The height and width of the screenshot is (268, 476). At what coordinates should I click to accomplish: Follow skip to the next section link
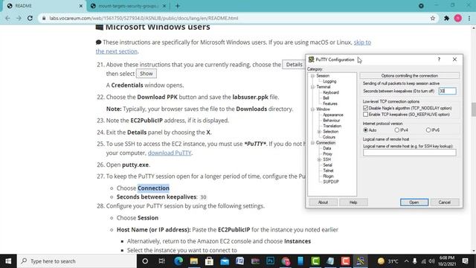pyautogui.click(x=362, y=42)
